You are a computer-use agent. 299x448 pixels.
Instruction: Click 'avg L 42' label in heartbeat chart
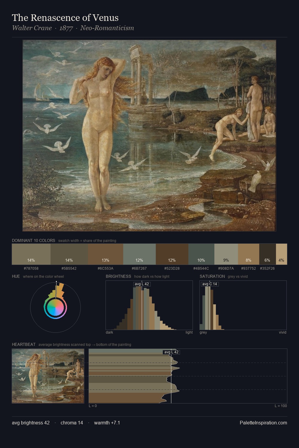tap(171, 352)
